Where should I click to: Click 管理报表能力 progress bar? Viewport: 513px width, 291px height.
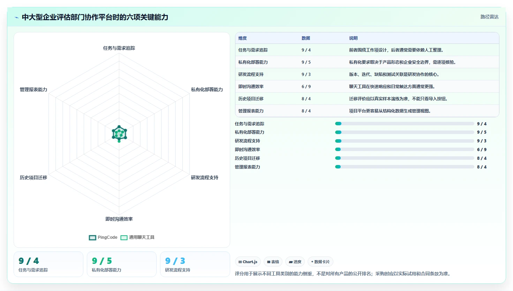(405, 167)
